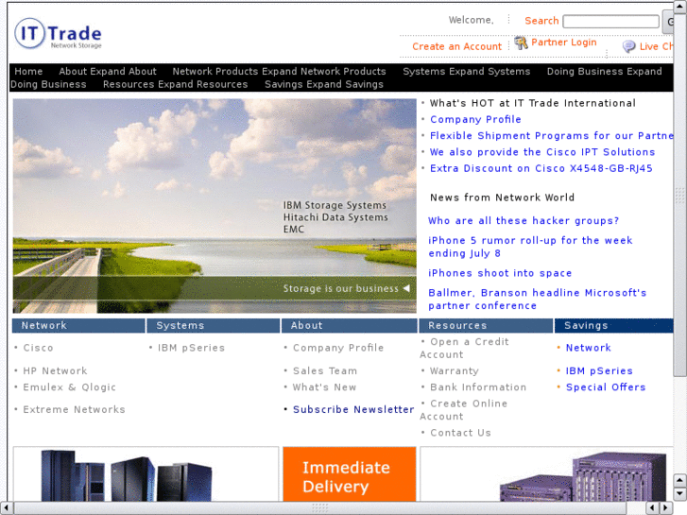Image resolution: width=687 pixels, height=515 pixels.
Task: Click the horizontal scrollbar right arrow
Action: coord(666,508)
